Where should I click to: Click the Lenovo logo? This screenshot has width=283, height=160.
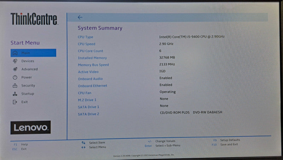click(x=30, y=128)
